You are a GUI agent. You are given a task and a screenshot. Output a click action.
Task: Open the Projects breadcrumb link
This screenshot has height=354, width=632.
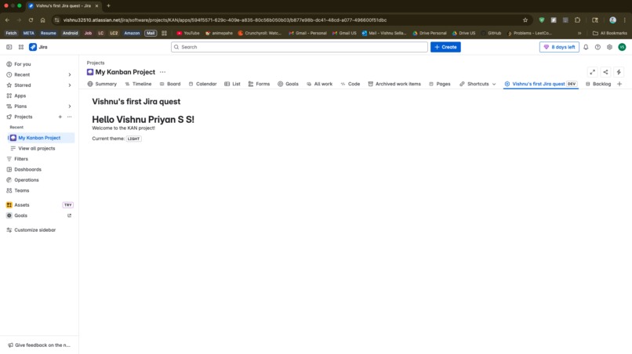pos(96,63)
